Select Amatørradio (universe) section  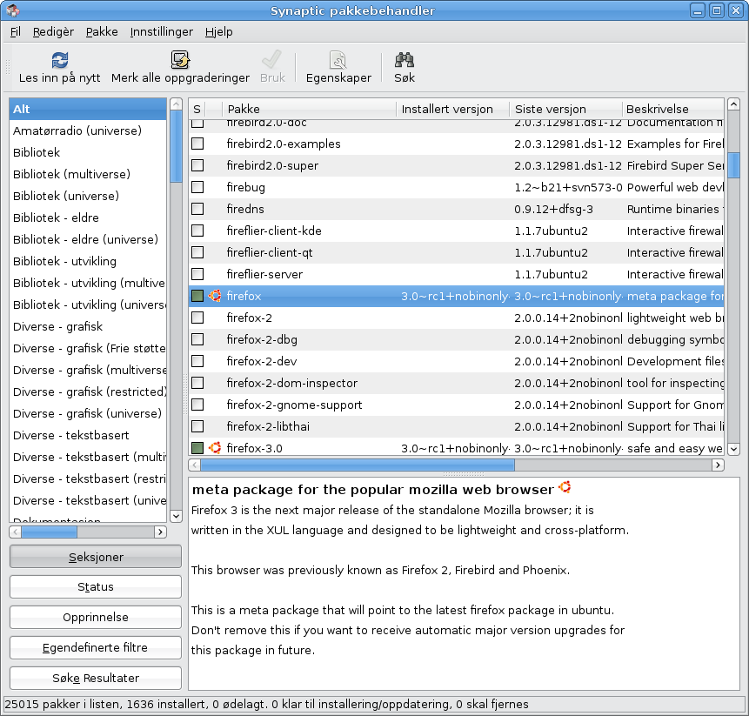tap(88, 130)
